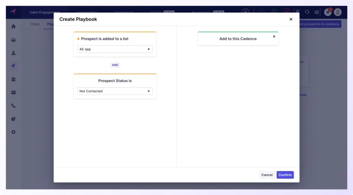Click the app logo in top bar

(13, 12)
